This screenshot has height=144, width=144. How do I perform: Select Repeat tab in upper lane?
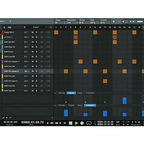(x=71, y=93)
